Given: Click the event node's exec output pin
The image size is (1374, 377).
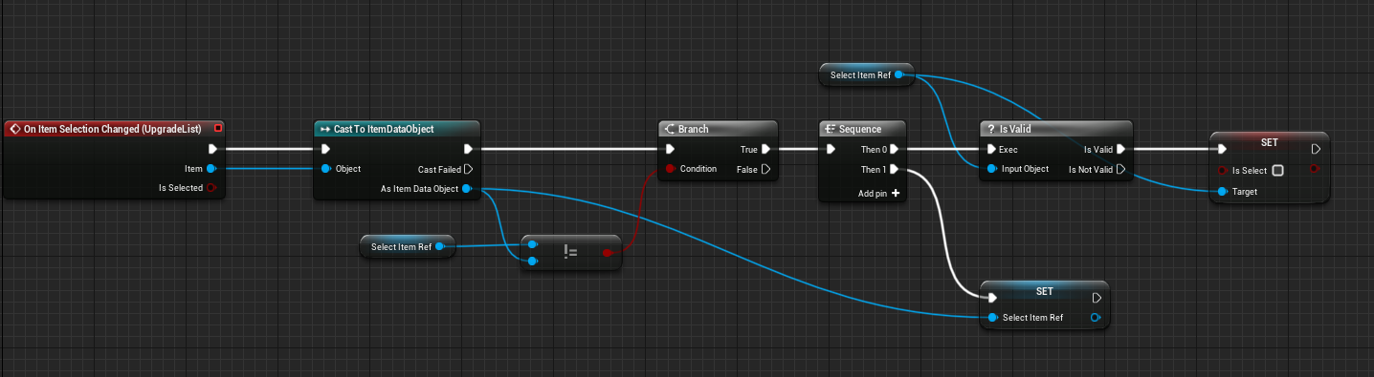Looking at the screenshot, I should coord(212,149).
